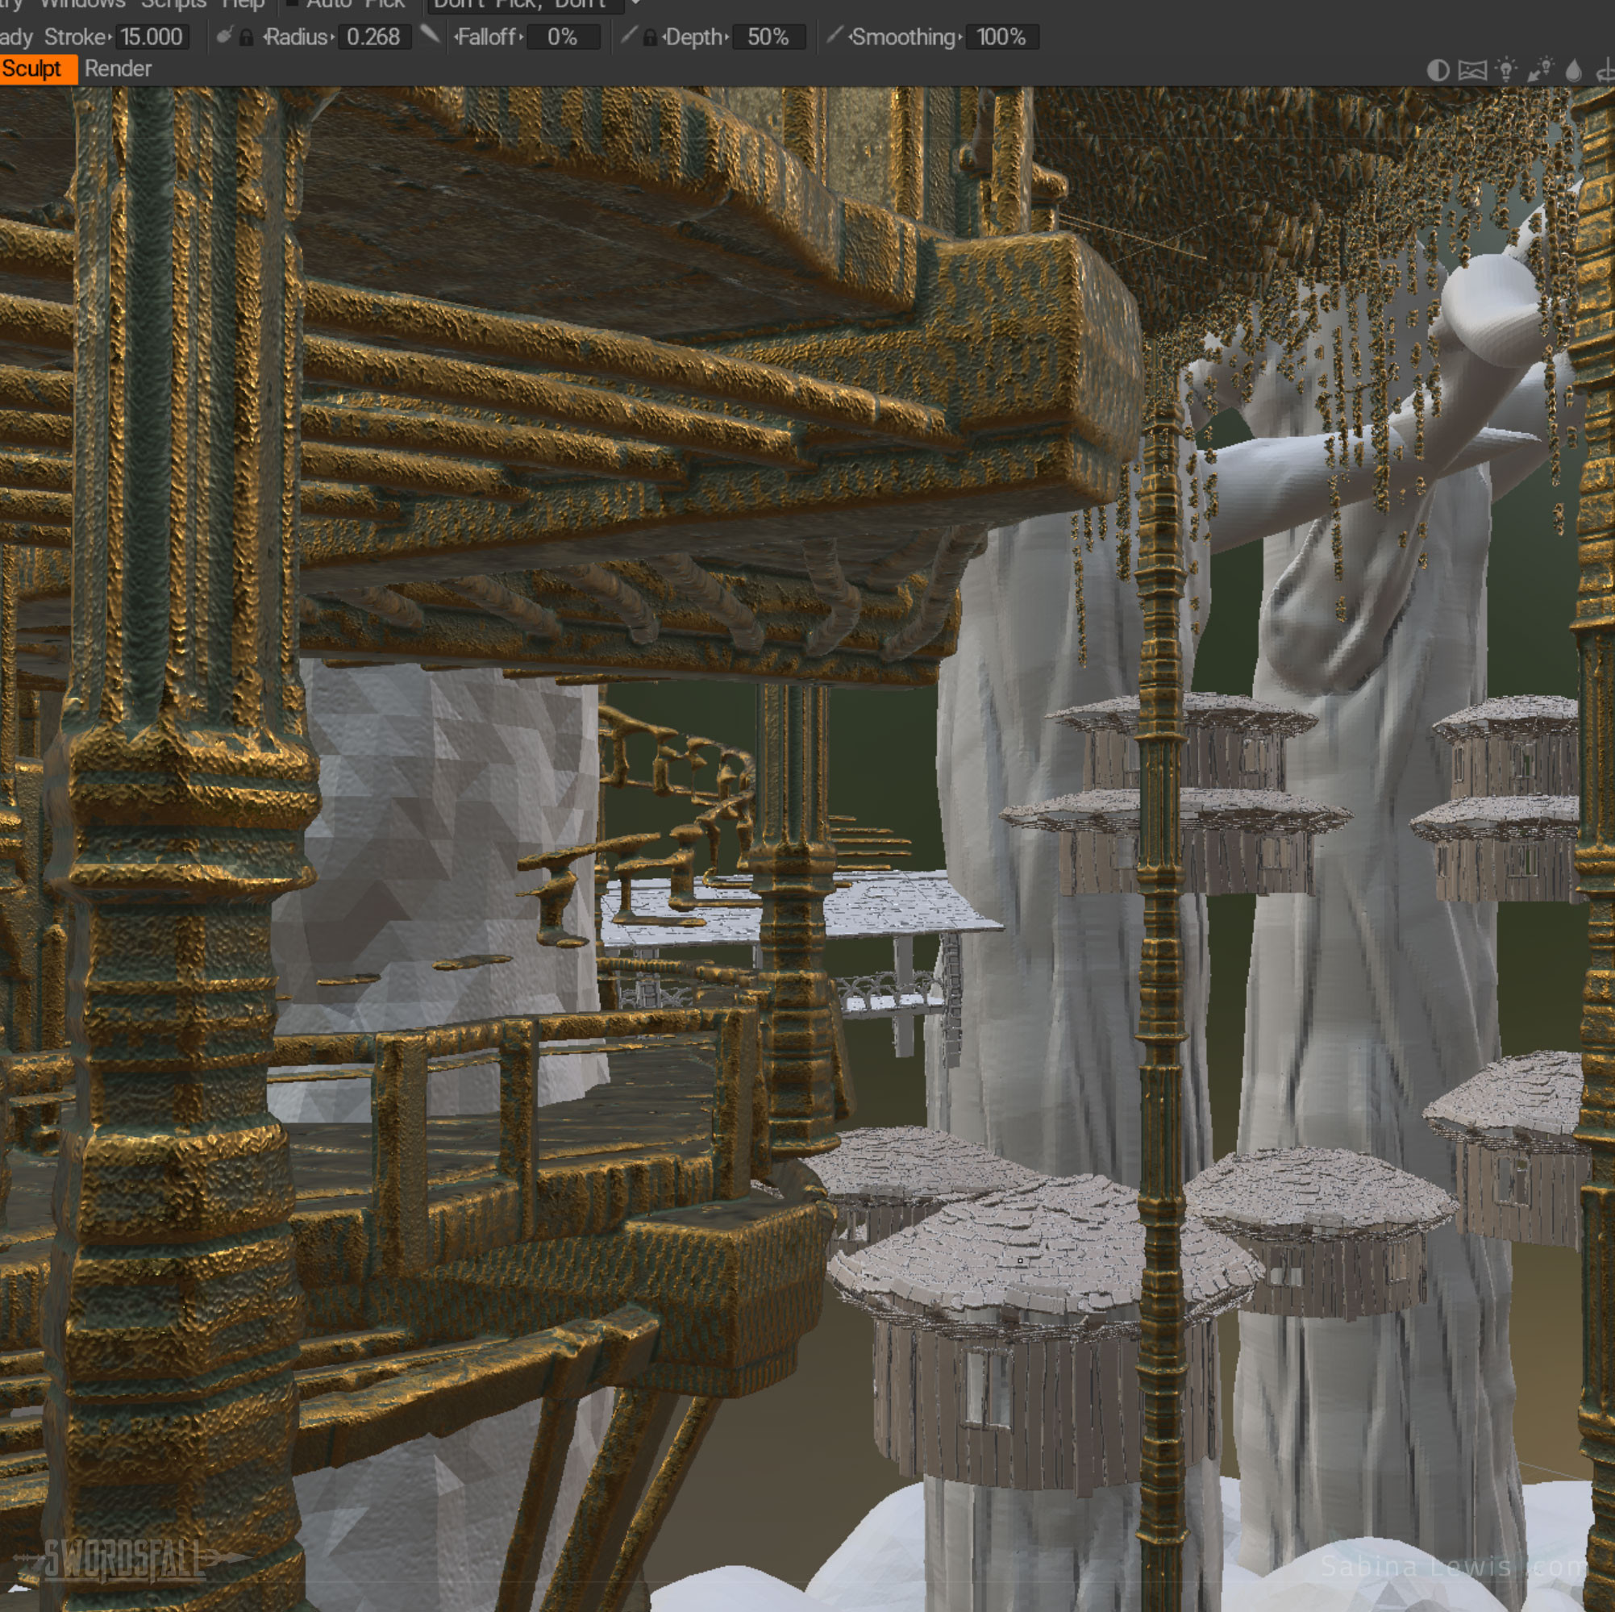Screen dimensions: 1615x1612
Task: Toggle the Radius lock icon
Action: [246, 37]
